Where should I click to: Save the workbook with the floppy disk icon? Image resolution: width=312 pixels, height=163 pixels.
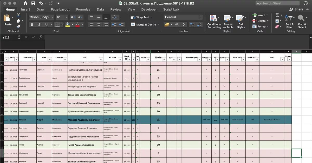click(33, 3)
